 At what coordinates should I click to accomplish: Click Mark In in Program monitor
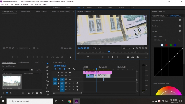[x=93, y=57]
